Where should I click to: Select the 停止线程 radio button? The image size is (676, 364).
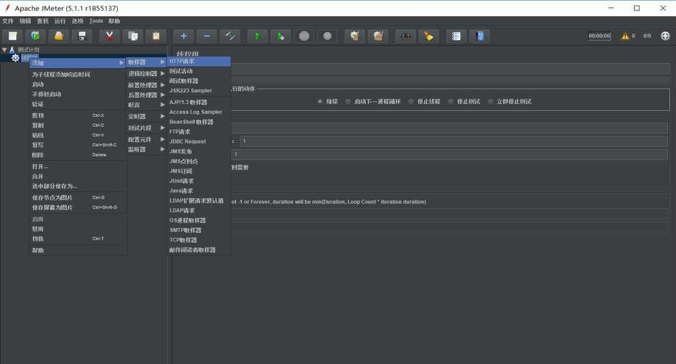pyautogui.click(x=411, y=102)
